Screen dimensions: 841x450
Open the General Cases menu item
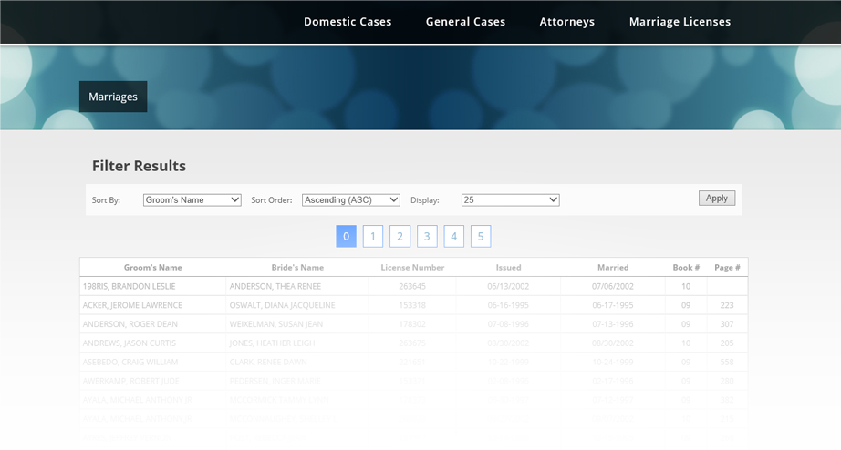tap(465, 22)
